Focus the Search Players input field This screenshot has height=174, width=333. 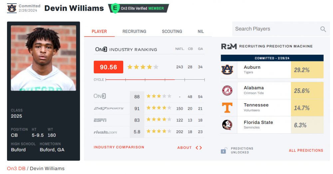(x=275, y=29)
